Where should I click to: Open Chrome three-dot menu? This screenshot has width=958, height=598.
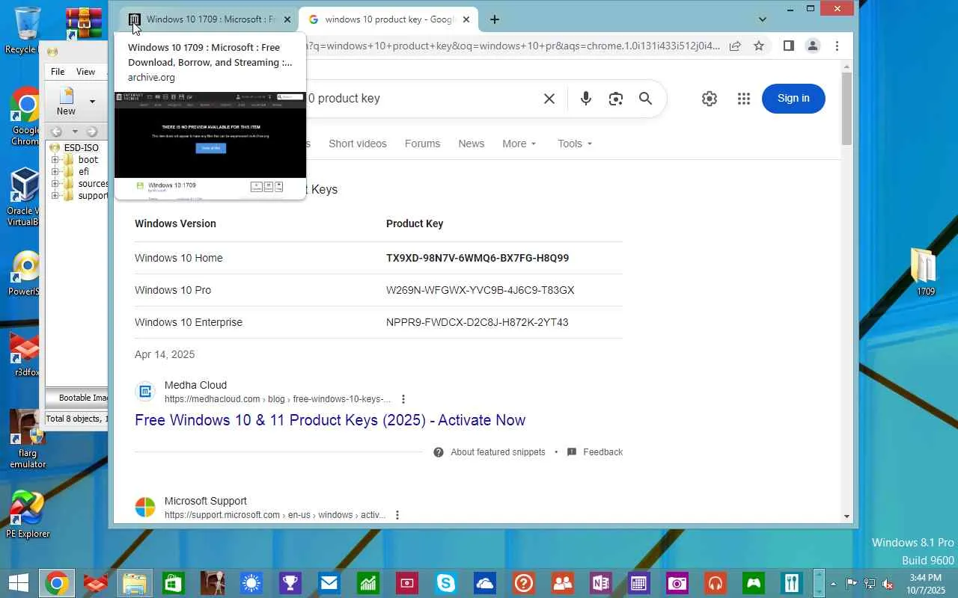[x=837, y=46]
